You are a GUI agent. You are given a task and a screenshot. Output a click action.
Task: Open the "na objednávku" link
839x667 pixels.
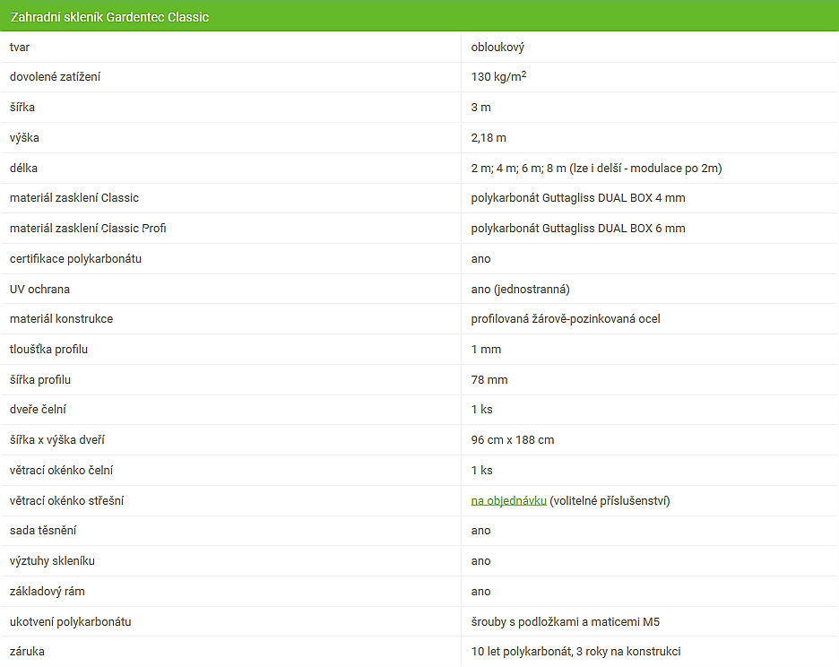point(508,500)
